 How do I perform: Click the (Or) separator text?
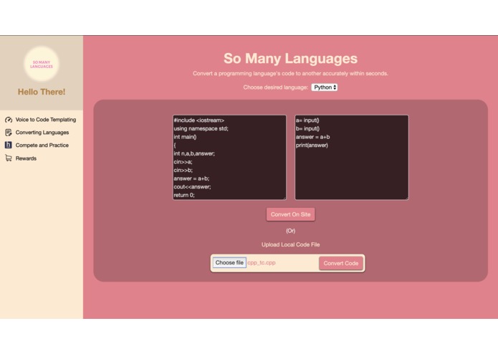coord(291,231)
